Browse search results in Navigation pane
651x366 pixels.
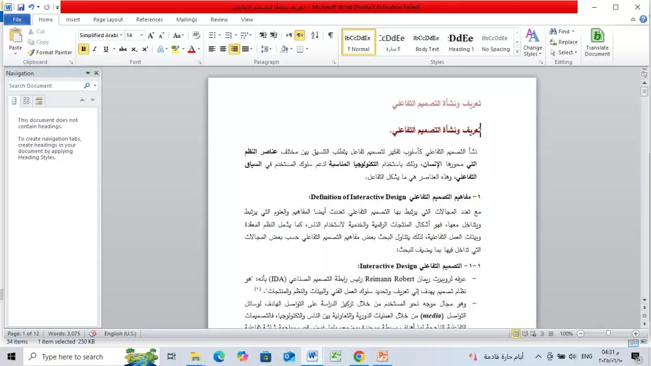(x=39, y=100)
